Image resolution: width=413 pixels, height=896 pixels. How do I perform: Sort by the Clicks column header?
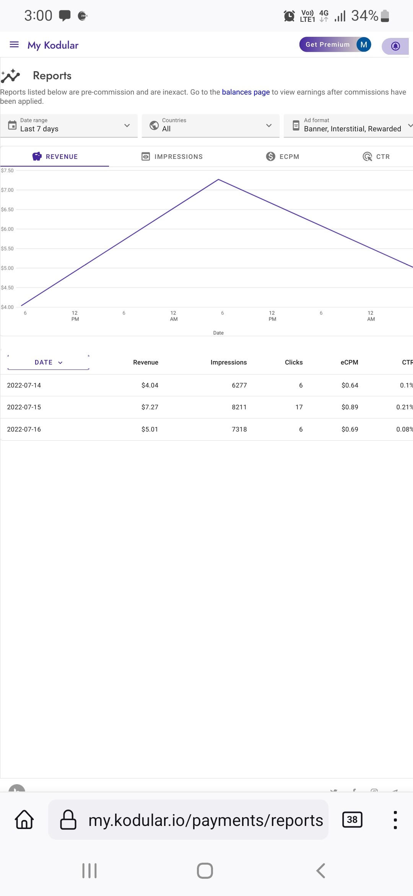coord(294,362)
